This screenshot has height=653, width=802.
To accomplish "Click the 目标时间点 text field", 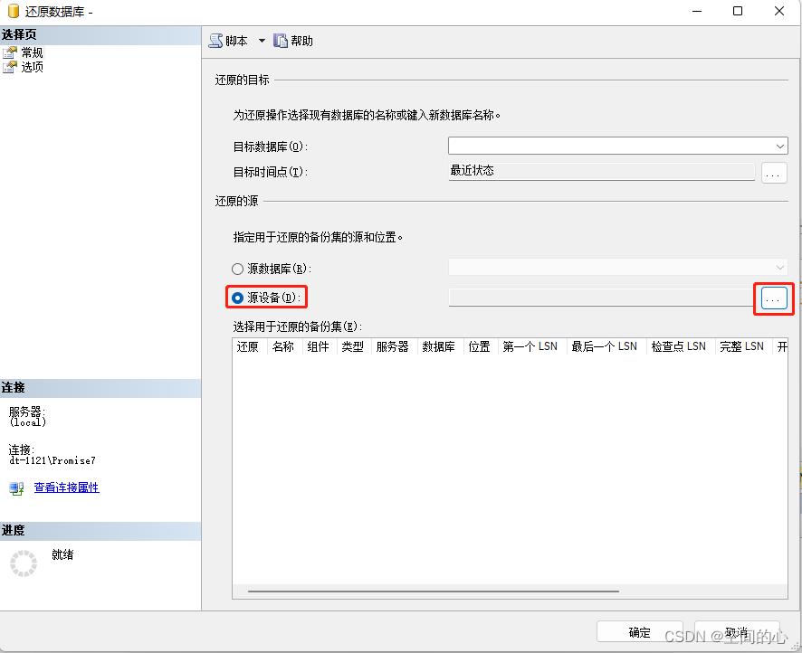I will (601, 171).
